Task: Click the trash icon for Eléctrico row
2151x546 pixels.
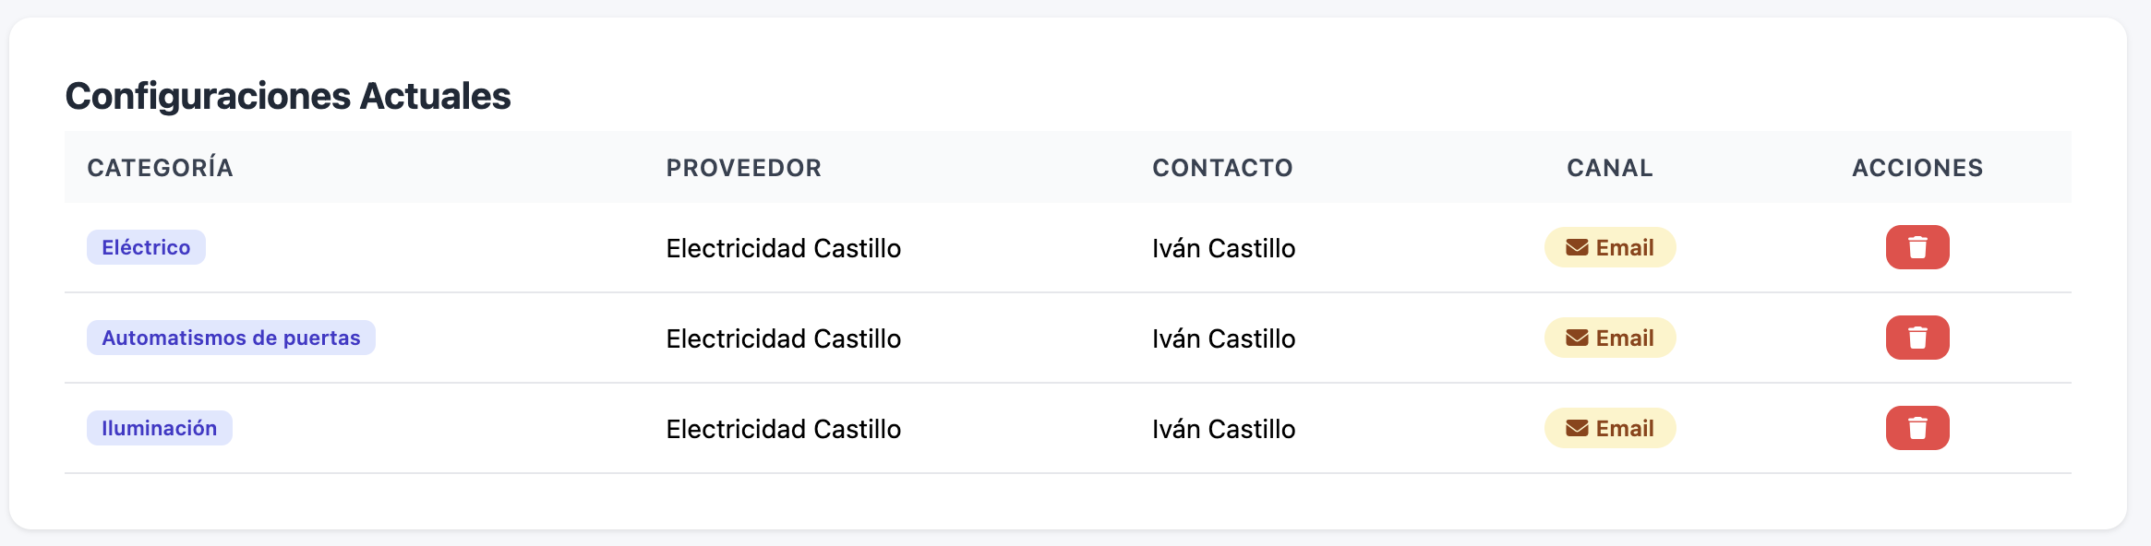Action: (1917, 247)
